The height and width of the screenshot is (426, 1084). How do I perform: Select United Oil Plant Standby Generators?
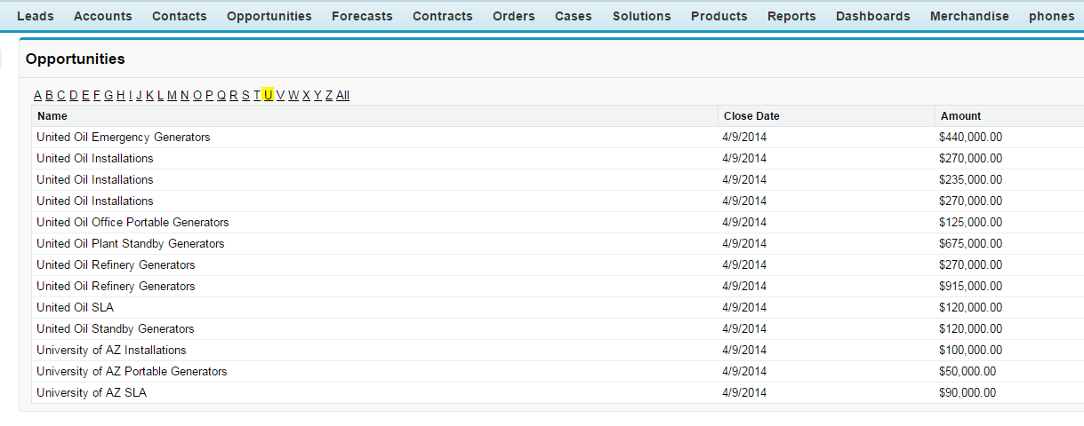pos(131,244)
